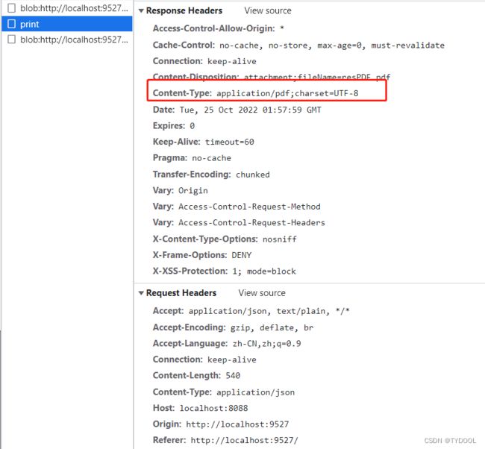Collapse the Response Headers section
The height and width of the screenshot is (449, 485).
(141, 11)
